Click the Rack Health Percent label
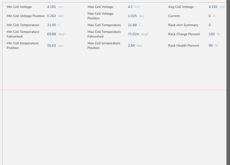230x165 pixels. [x=183, y=46]
